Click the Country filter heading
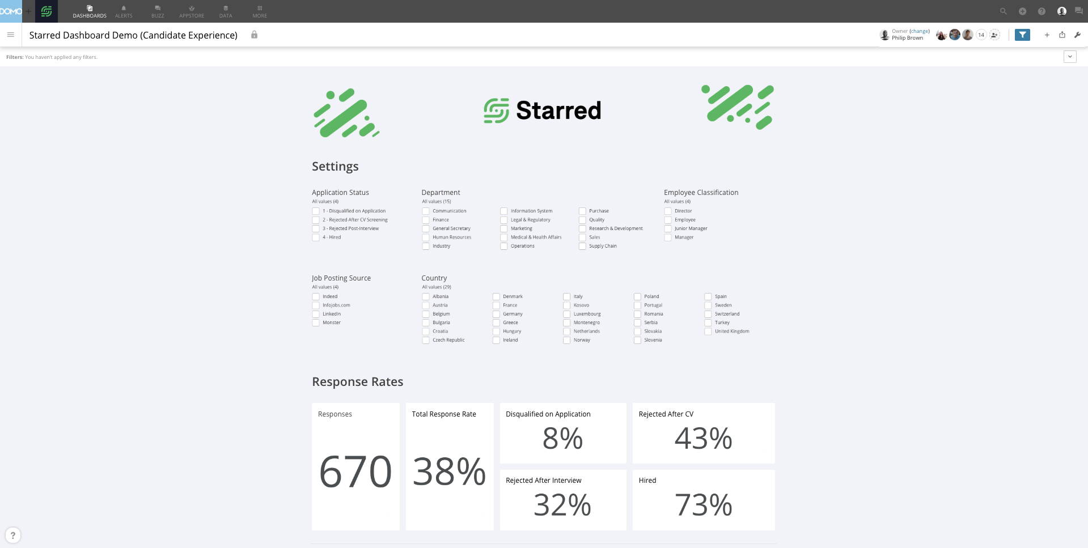 [434, 278]
